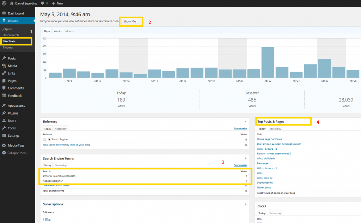The width and height of the screenshot is (361, 223).
Task: Click the WordPress logo icon
Action: pos(4,3)
